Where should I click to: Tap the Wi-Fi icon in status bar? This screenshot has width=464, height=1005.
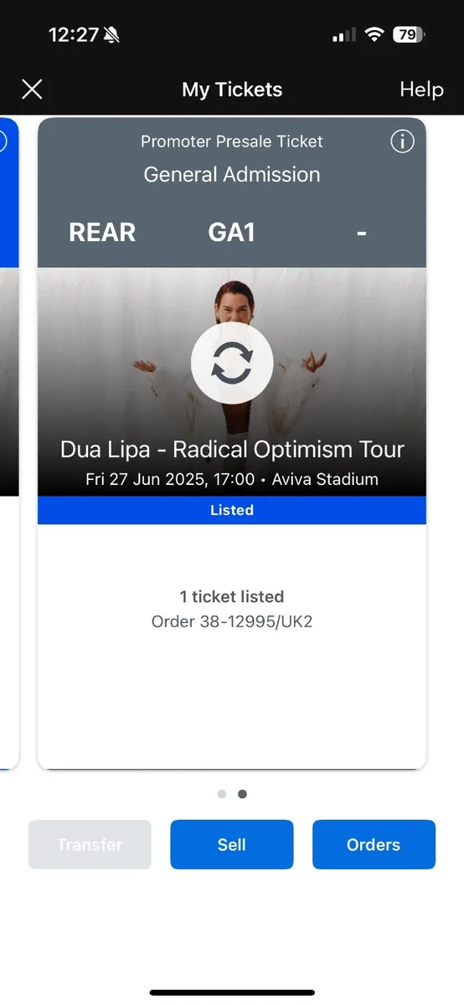click(374, 35)
